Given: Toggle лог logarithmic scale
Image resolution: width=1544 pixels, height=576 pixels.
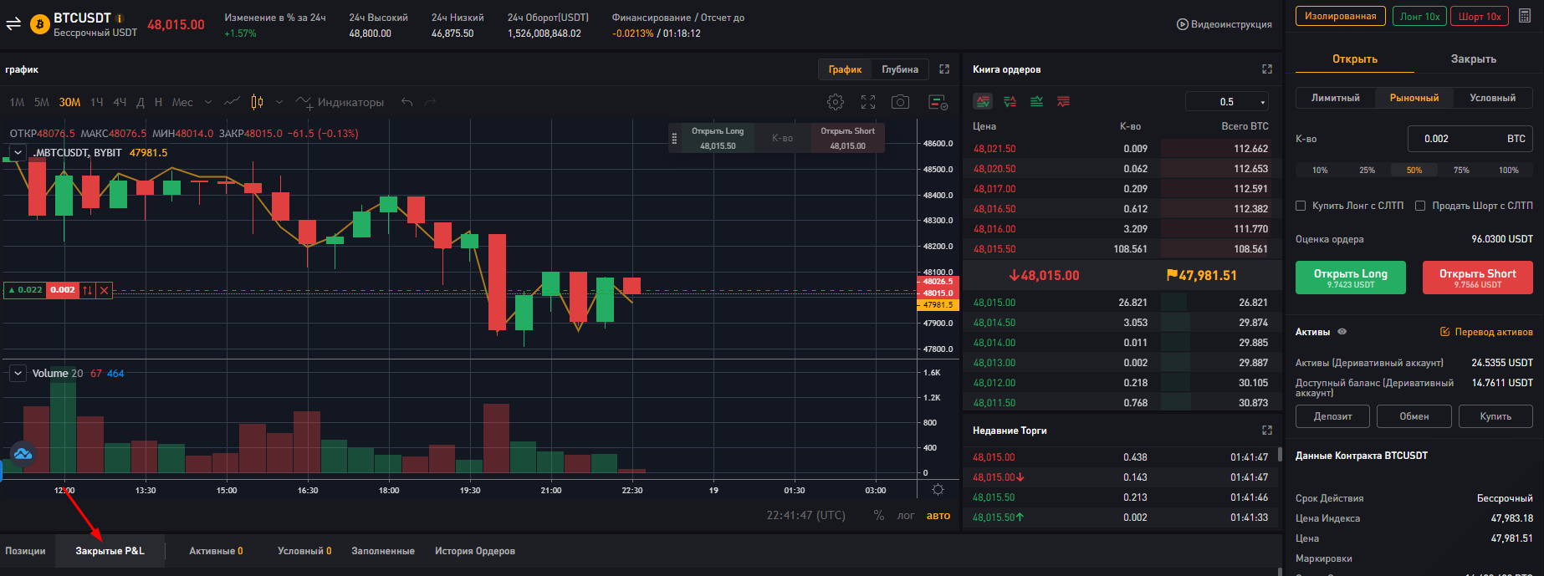Looking at the screenshot, I should (906, 516).
